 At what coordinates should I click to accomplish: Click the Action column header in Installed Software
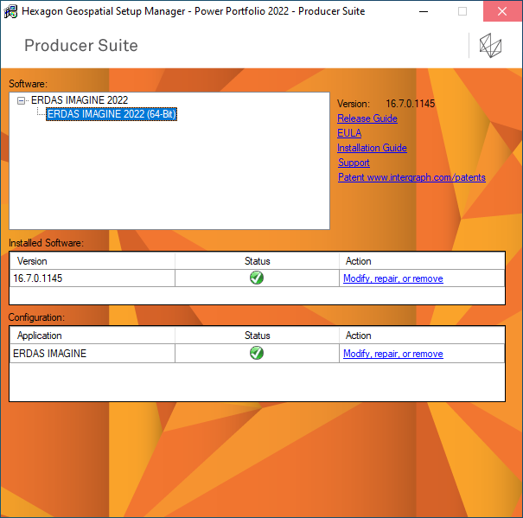(422, 261)
